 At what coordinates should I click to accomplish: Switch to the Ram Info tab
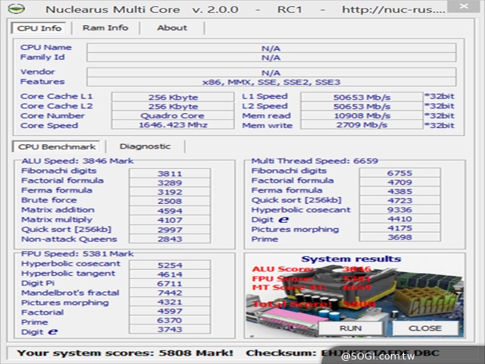(x=105, y=28)
